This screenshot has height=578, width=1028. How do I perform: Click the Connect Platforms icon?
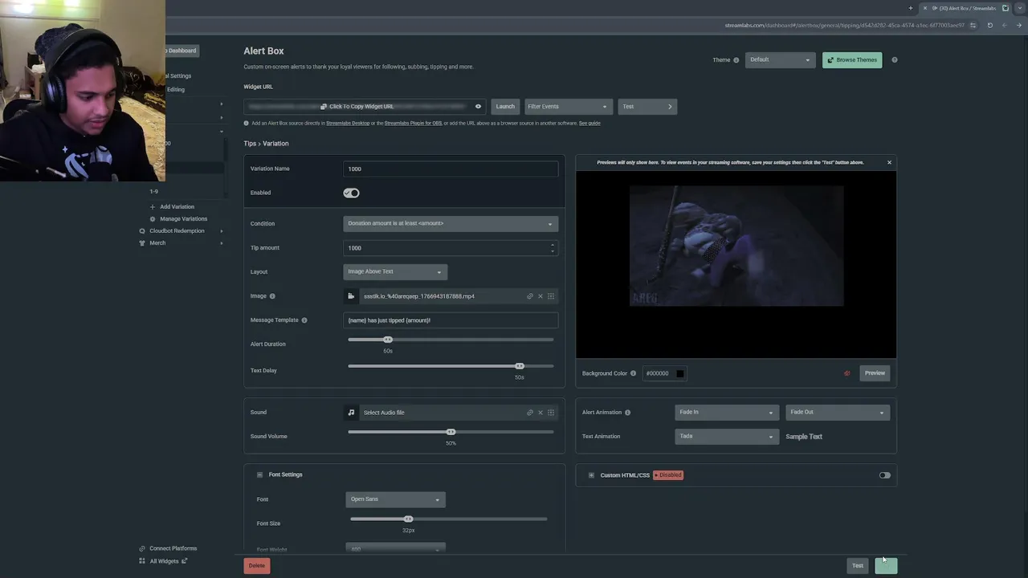[x=142, y=548]
